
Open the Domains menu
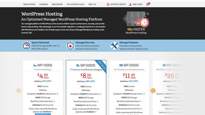click(x=43, y=4)
